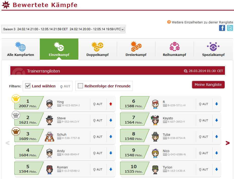
Task: Click the blue down arrow on R's row
Action: click(x=217, y=104)
